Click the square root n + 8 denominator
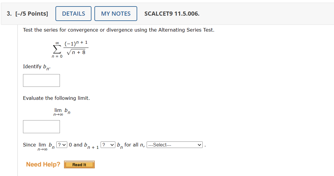 [x=76, y=52]
